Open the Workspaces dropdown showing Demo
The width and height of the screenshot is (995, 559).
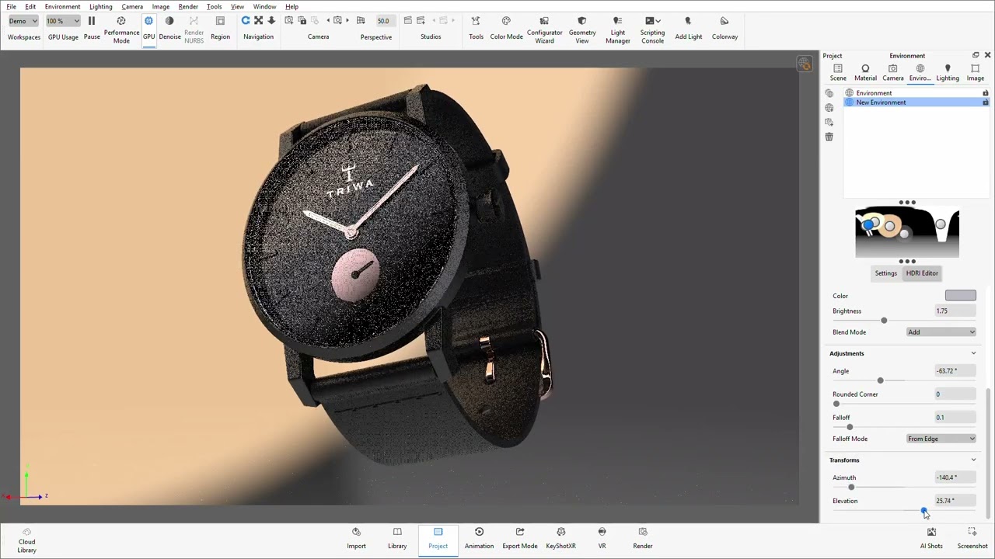pos(23,21)
